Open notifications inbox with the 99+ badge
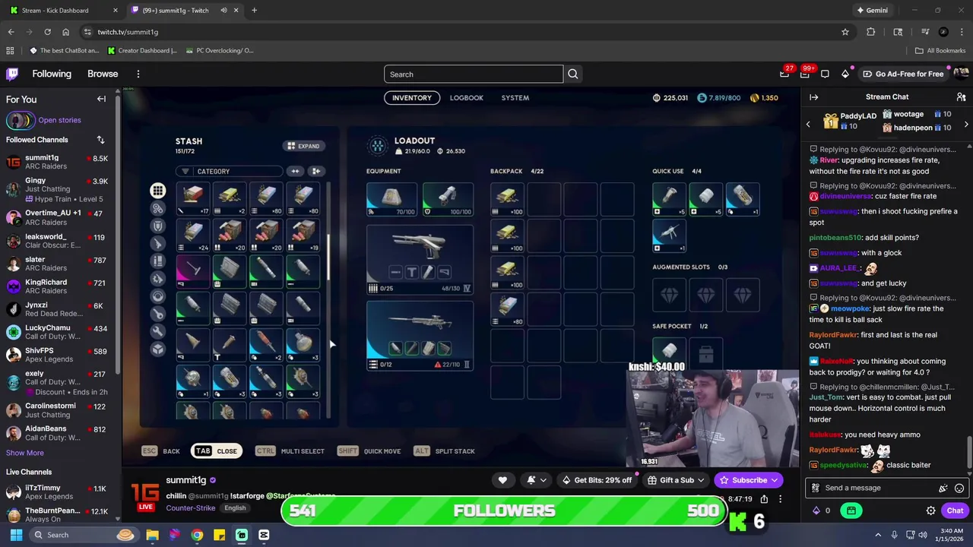The height and width of the screenshot is (547, 973). pyautogui.click(x=804, y=74)
